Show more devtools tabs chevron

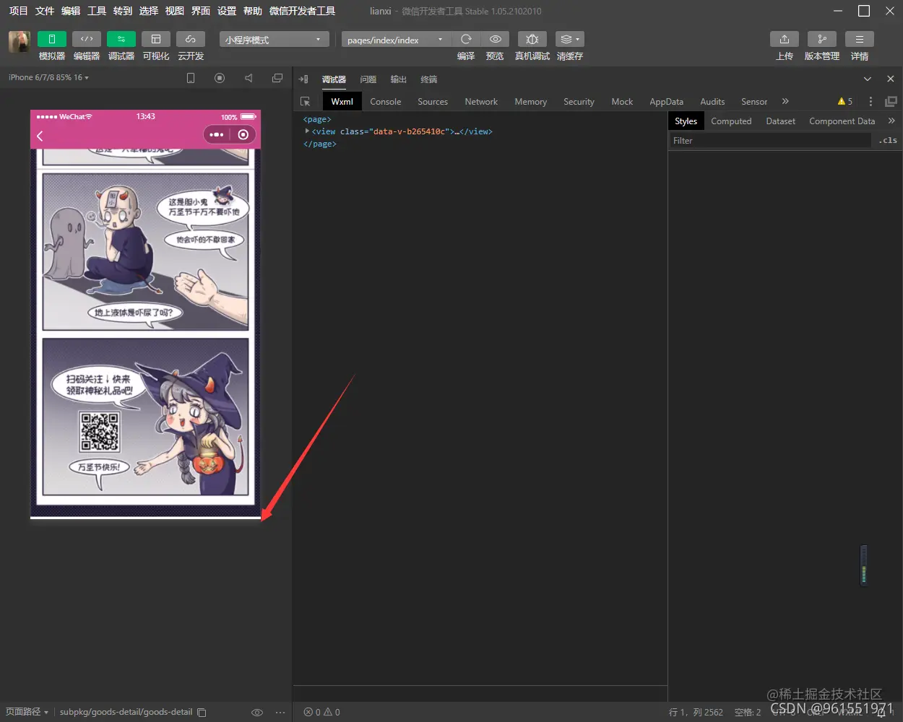coord(785,101)
